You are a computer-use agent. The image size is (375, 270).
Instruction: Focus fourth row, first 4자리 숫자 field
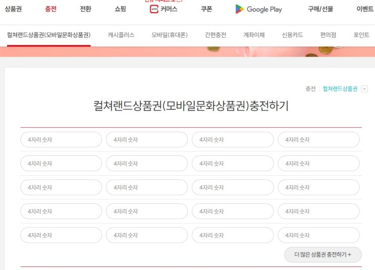[61, 211]
